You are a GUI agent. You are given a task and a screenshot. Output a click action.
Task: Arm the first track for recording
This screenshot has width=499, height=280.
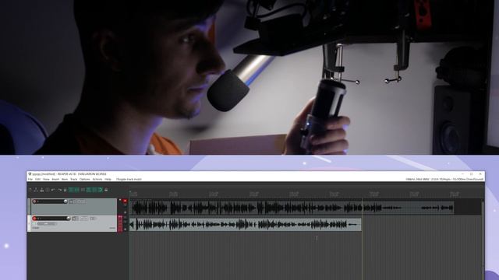[34, 201]
